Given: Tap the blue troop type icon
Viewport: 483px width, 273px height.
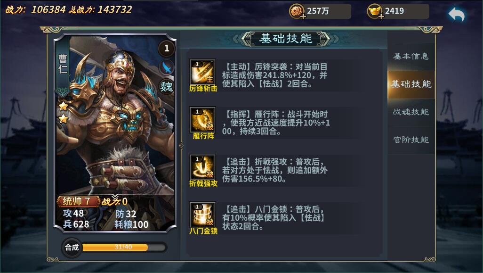Looking at the screenshot, I should tap(167, 67).
